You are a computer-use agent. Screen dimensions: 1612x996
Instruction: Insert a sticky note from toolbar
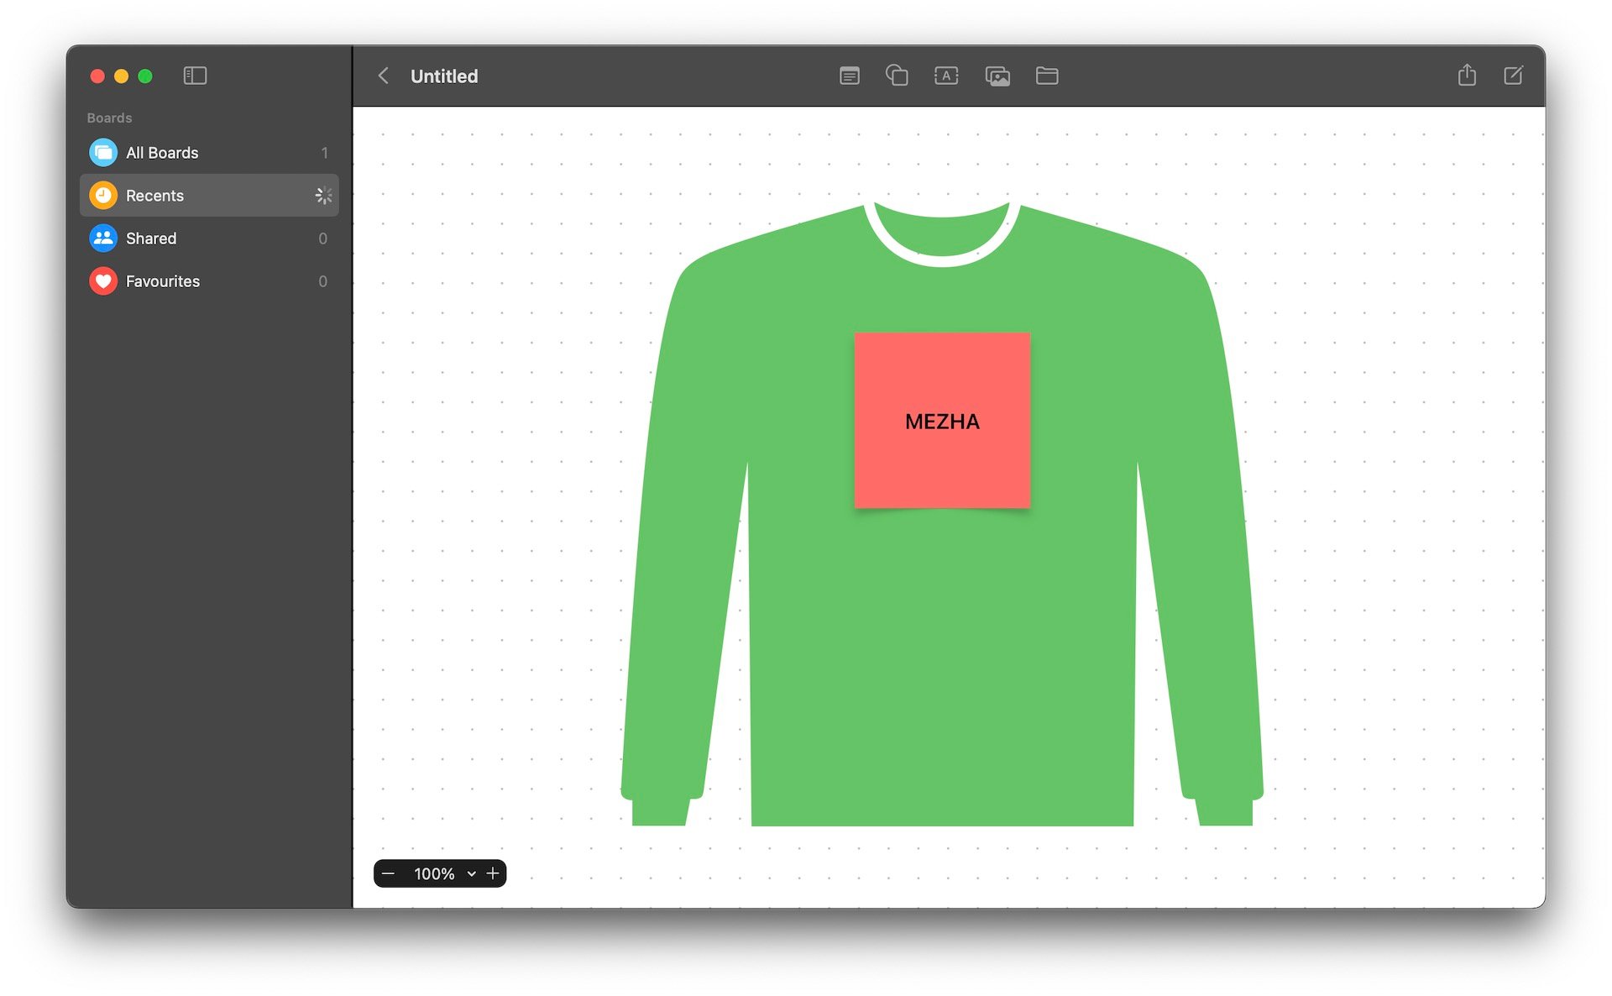849,76
